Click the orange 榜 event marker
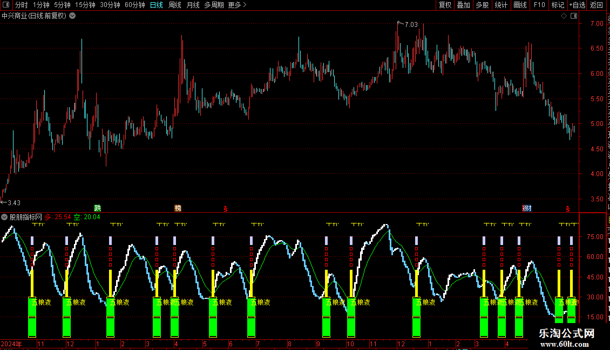The image size is (610, 350). tap(178, 208)
